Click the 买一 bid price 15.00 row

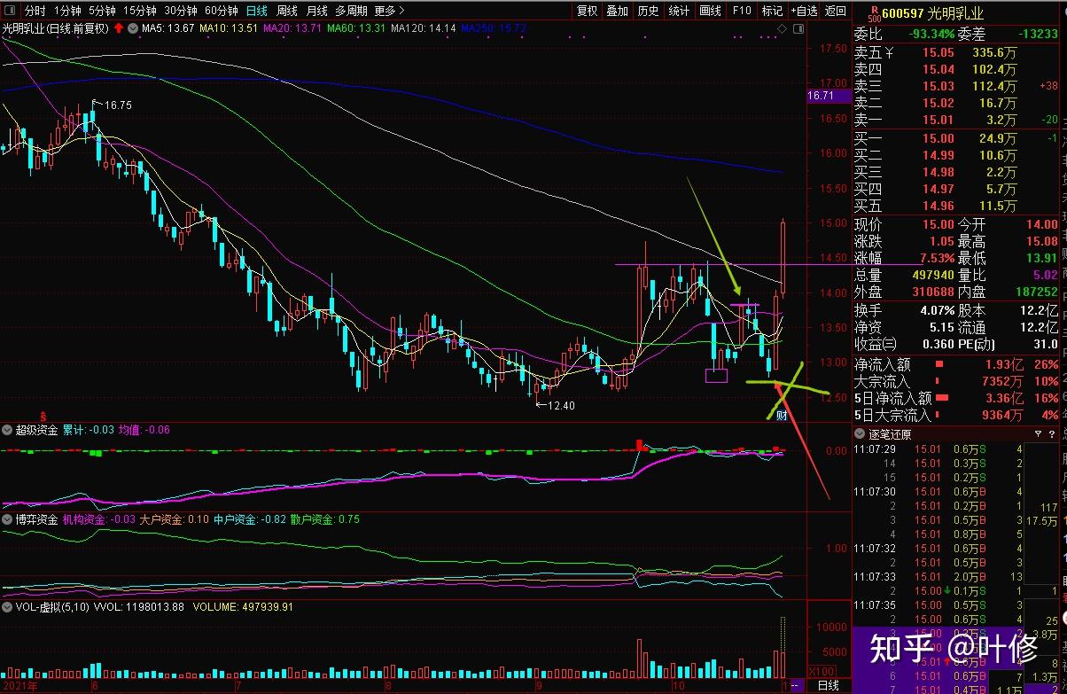point(957,138)
